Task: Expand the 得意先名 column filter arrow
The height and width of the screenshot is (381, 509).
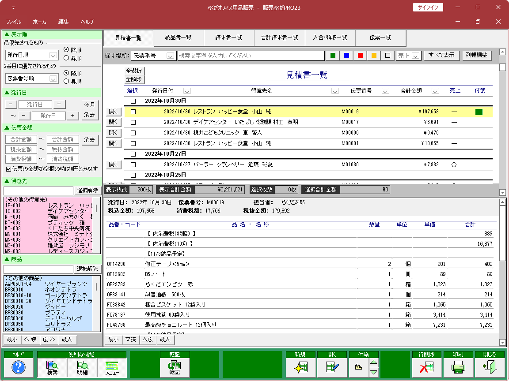Action: point(335,91)
